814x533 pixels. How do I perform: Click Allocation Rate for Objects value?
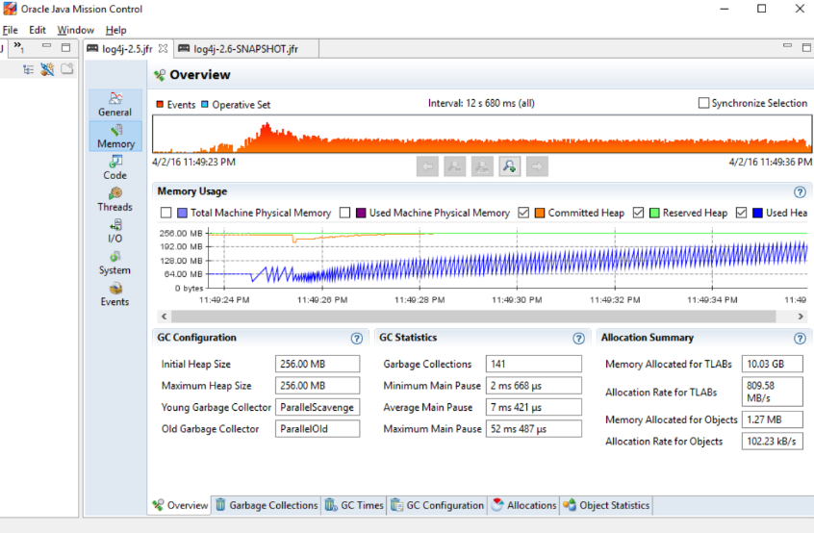(x=773, y=442)
